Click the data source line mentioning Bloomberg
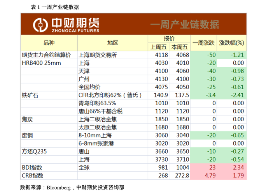266x195 pixels. click(x=72, y=187)
